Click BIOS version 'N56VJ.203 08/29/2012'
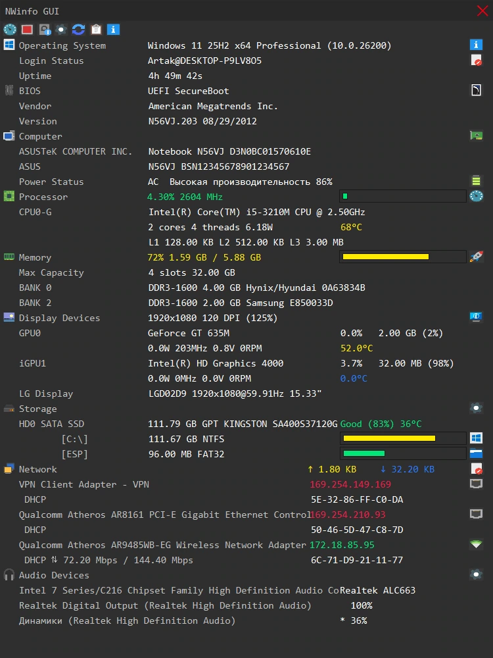The height and width of the screenshot is (658, 493). pyautogui.click(x=202, y=121)
